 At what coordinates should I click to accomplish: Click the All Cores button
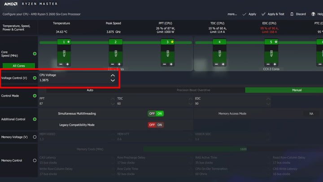click(19, 66)
